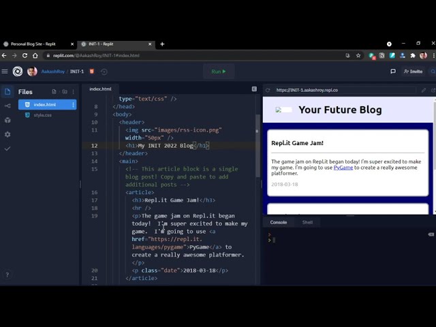
Task: Switch to Personal Blog Site browser tab
Action: 37,44
